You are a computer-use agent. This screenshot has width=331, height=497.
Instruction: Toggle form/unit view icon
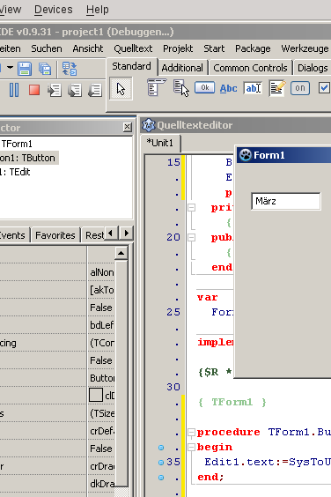coord(70,69)
